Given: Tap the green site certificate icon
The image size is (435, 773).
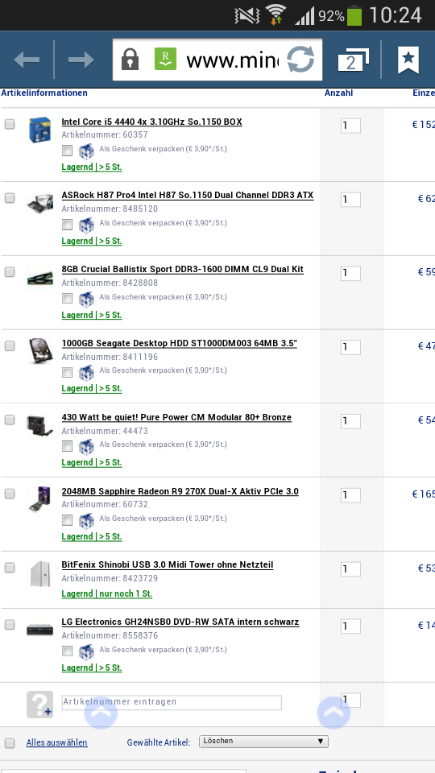Looking at the screenshot, I should (165, 59).
